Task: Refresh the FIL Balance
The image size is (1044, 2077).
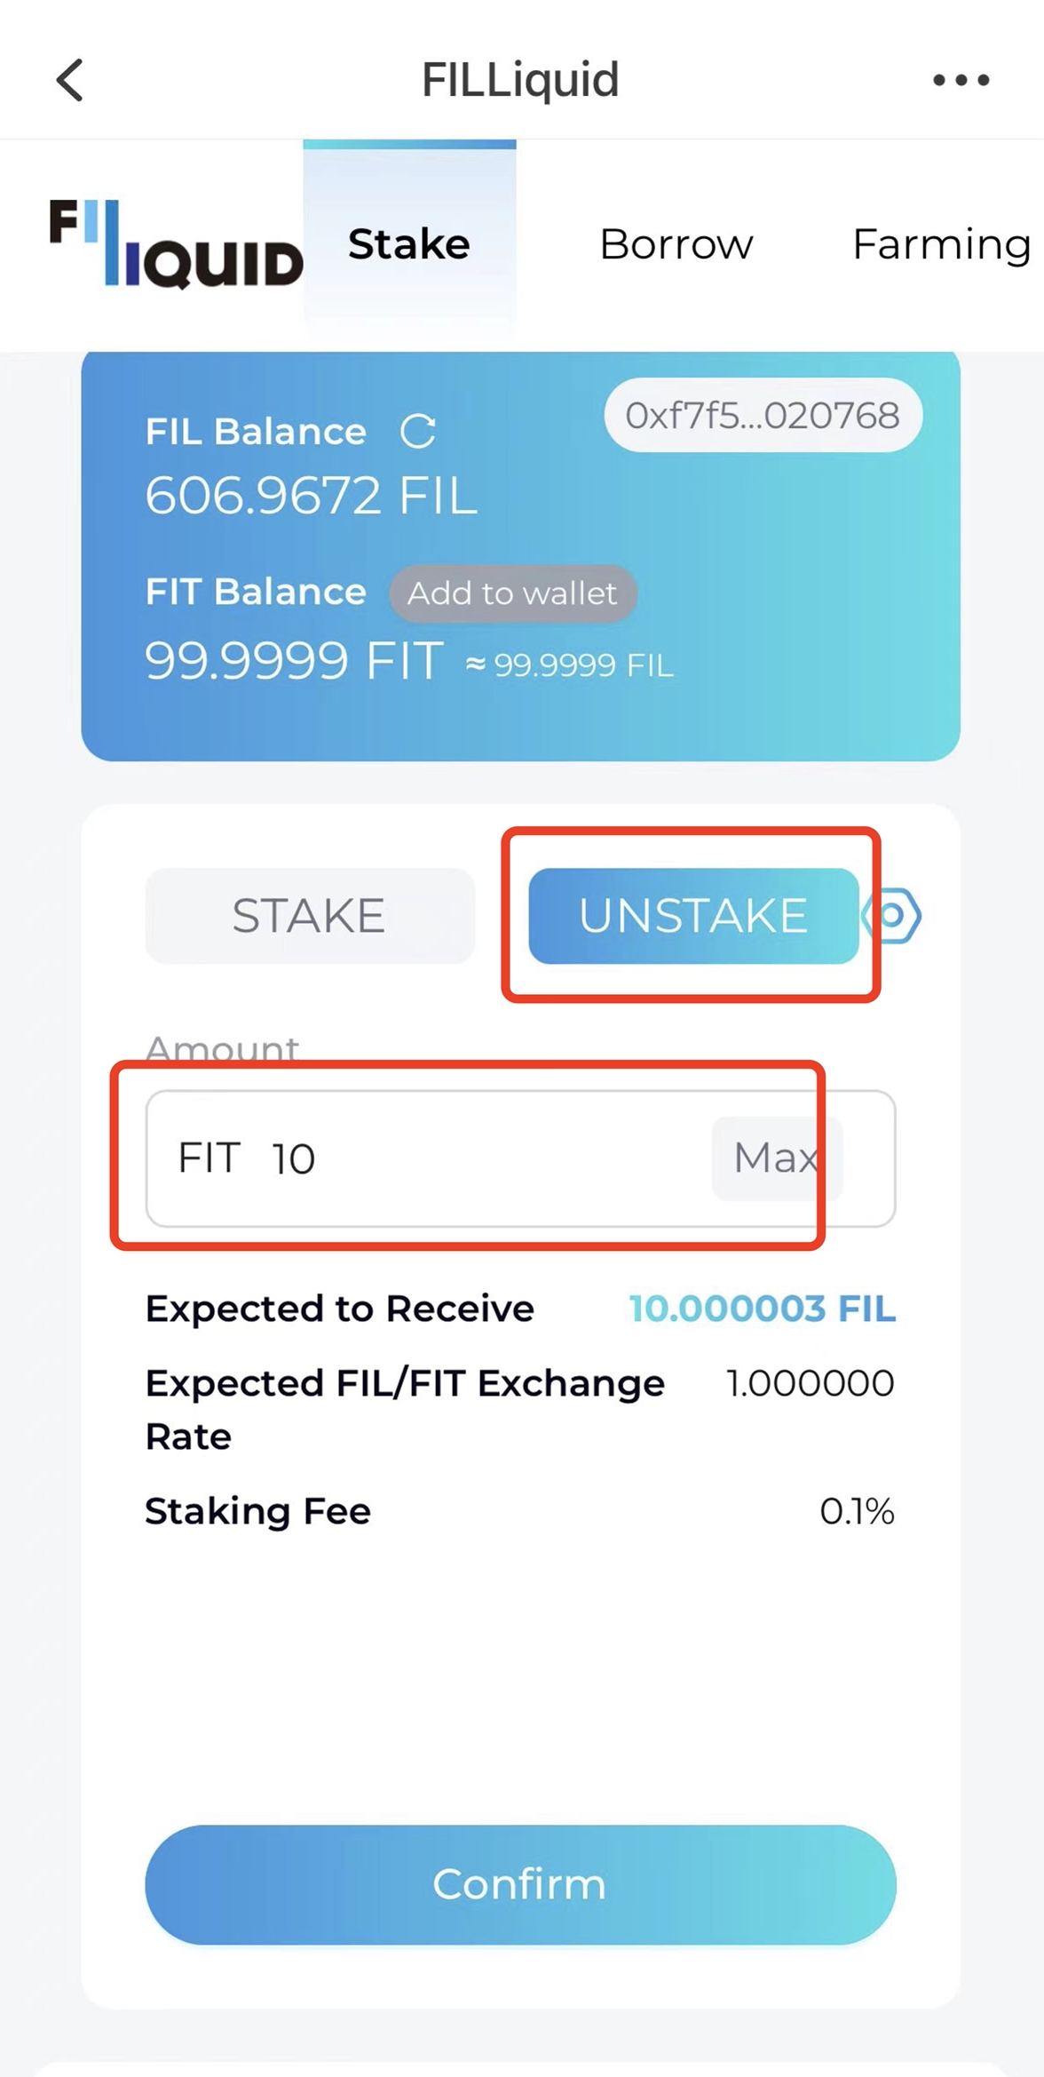Action: (417, 432)
